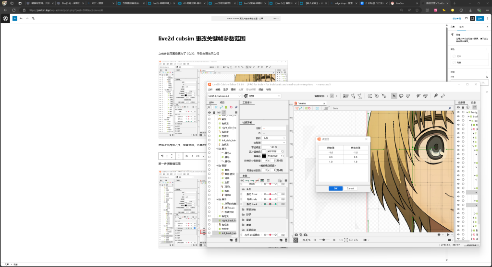Viewport: 492px width, 267px height.
Task: Toggle the visibility circle for the left_side_hair part
Action: pos(209,140)
